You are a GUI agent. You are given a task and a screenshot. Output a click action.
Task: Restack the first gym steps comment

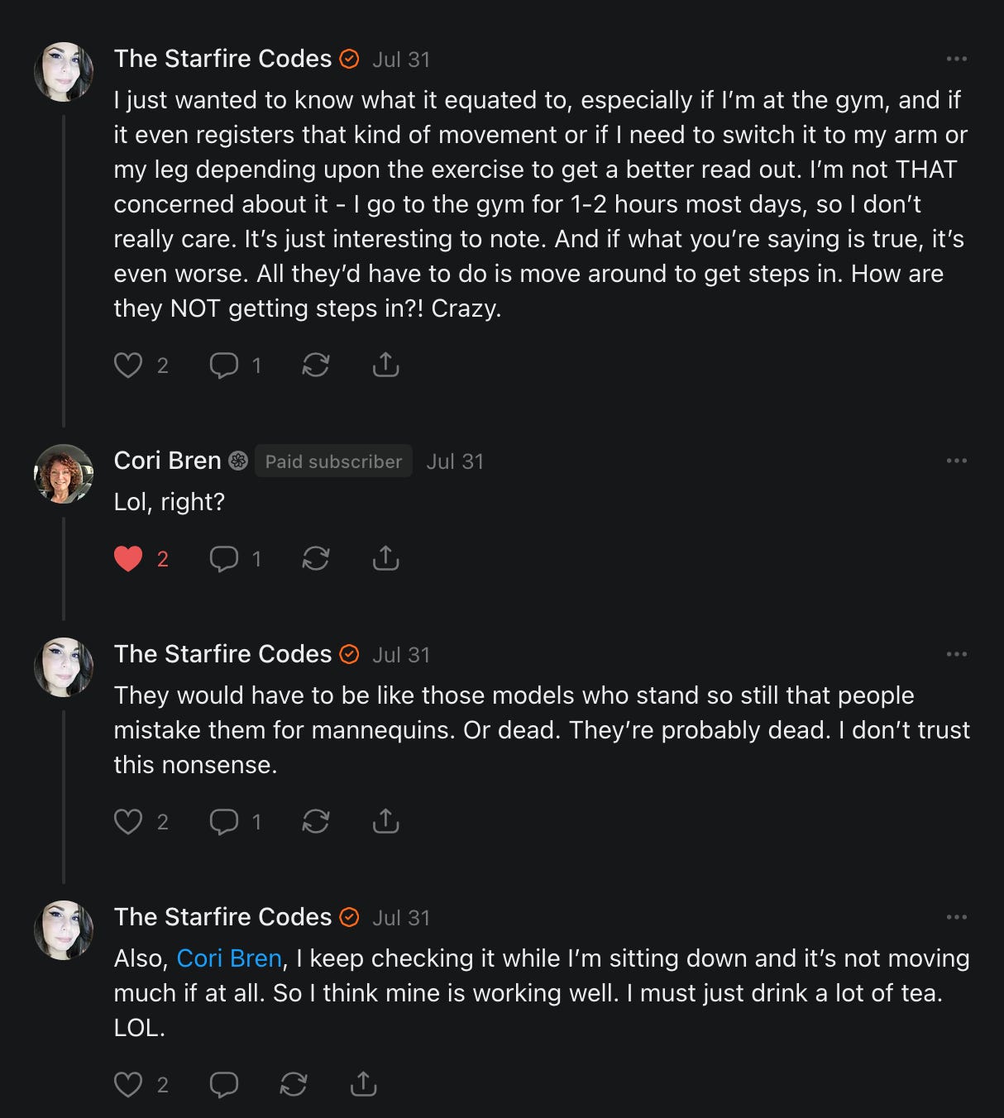click(316, 365)
